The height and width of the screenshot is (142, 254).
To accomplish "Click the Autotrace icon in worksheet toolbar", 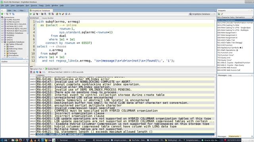I will [42, 14].
